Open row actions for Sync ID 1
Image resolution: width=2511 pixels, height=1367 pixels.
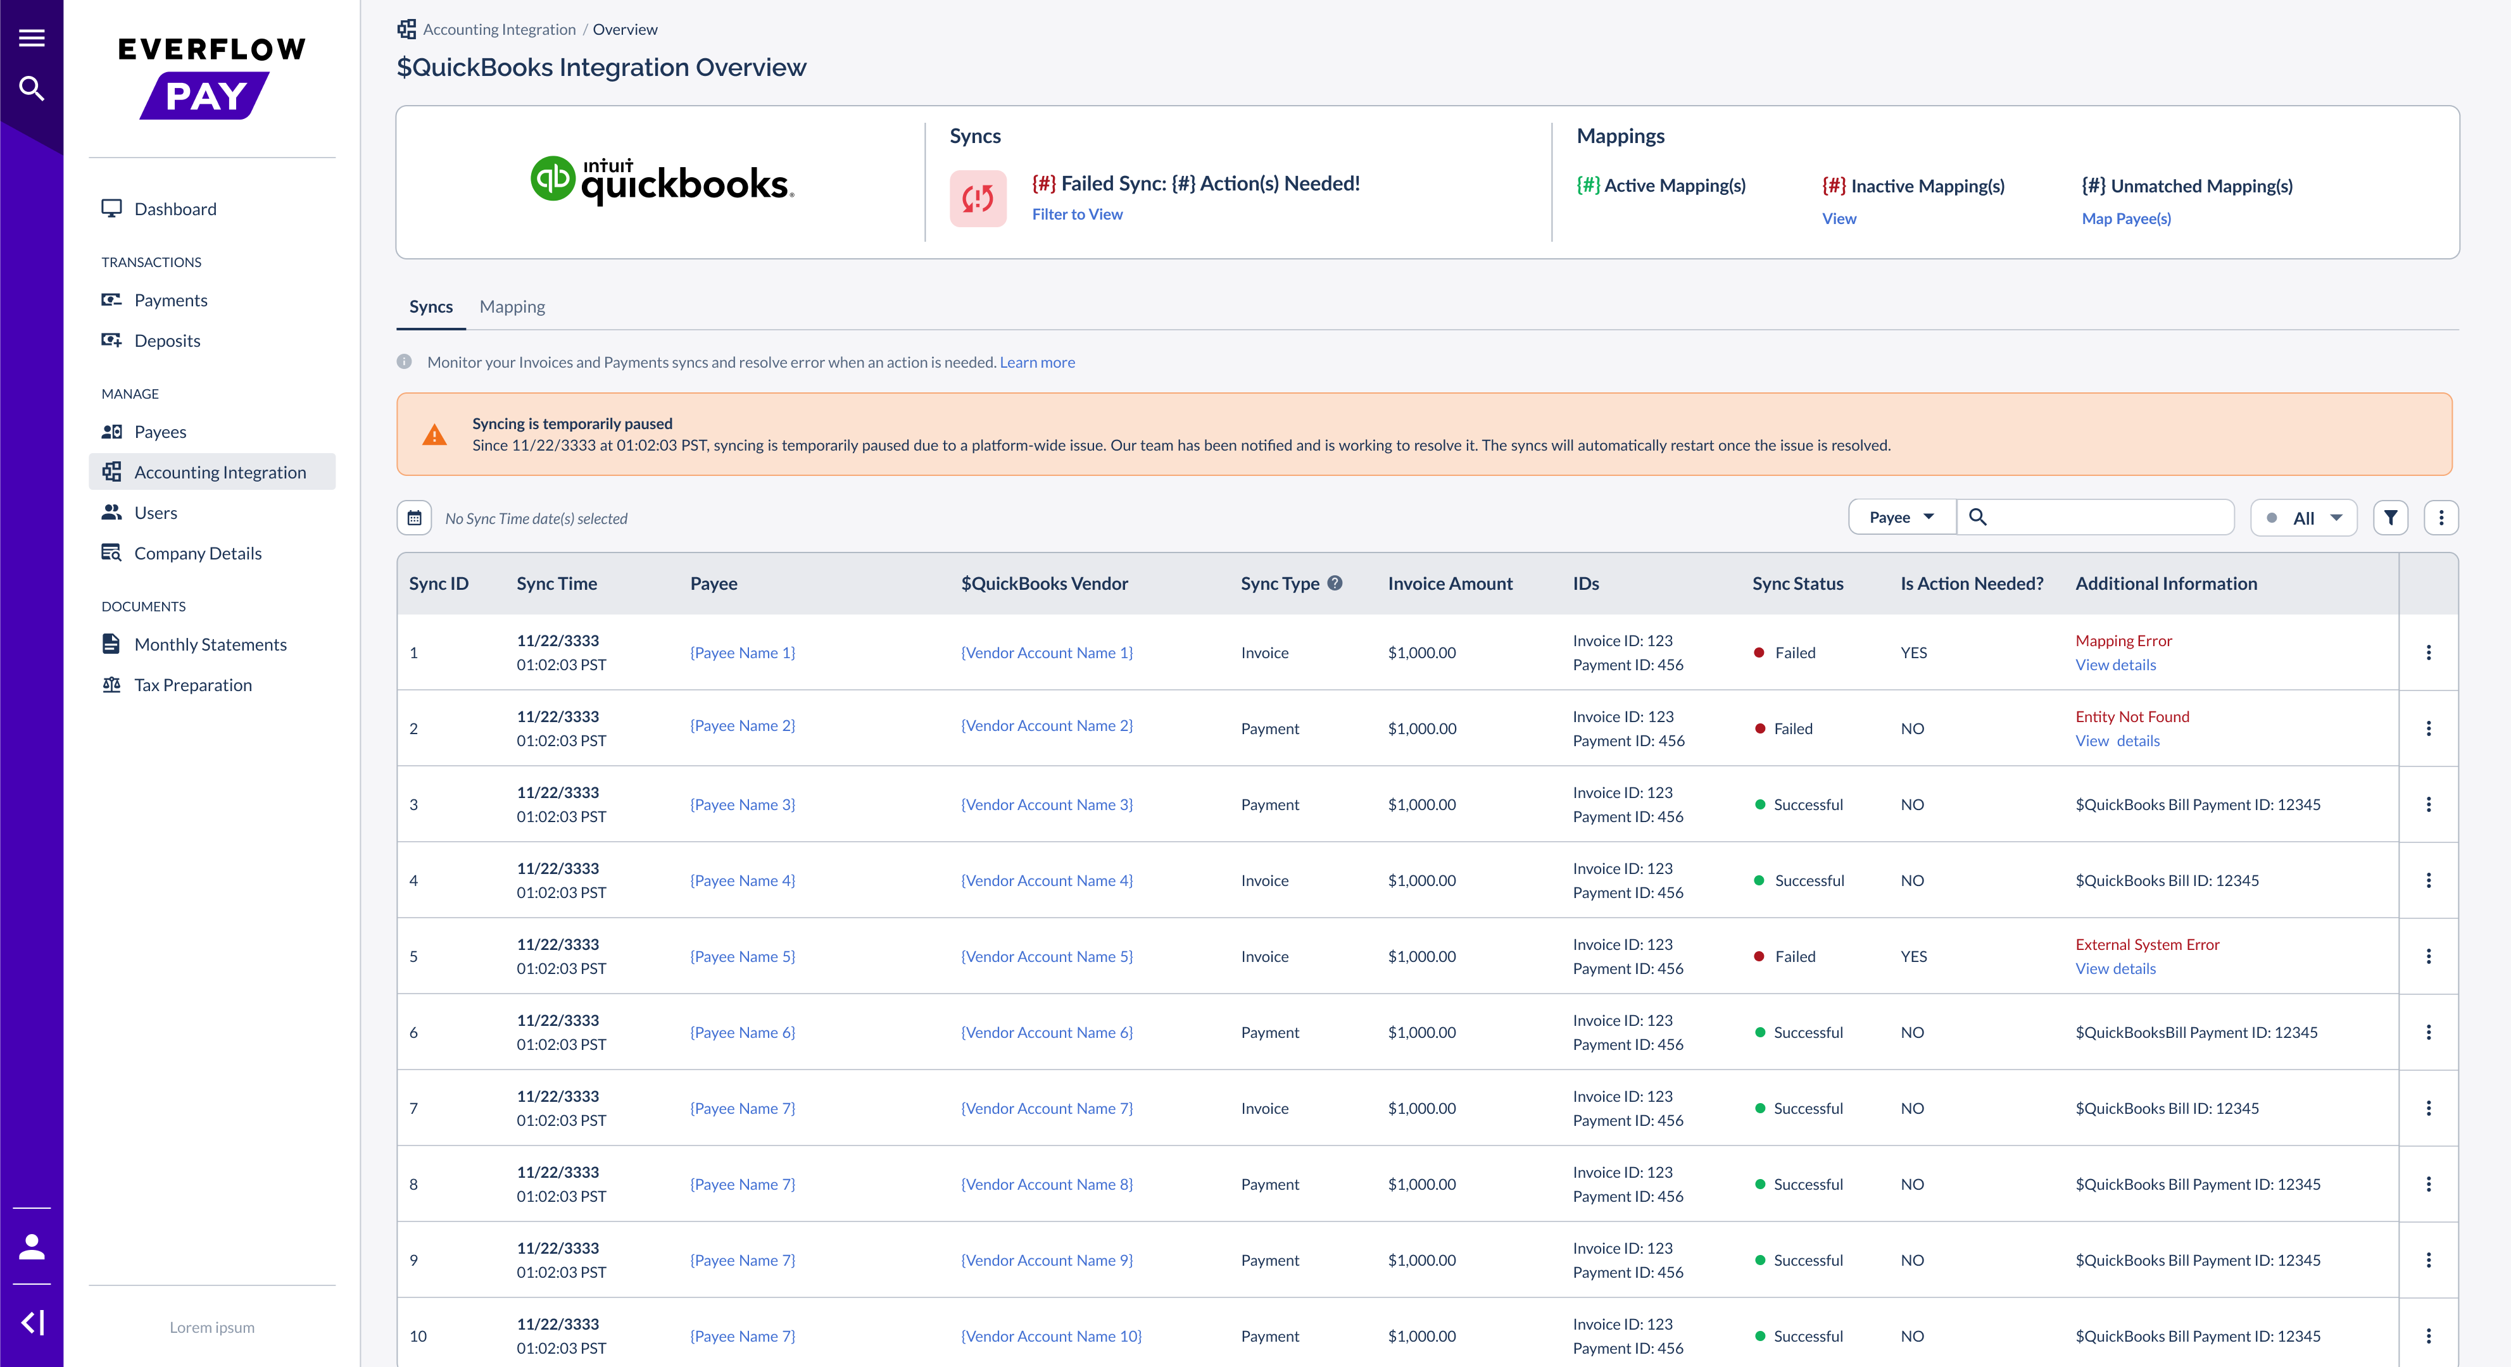point(2428,653)
